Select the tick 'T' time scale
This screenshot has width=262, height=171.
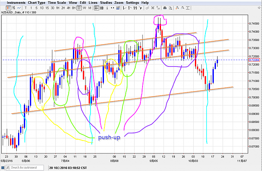(x=26, y=8)
